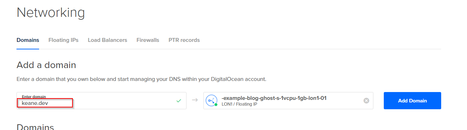Click the 'Add a domain' section heading

[46, 65]
